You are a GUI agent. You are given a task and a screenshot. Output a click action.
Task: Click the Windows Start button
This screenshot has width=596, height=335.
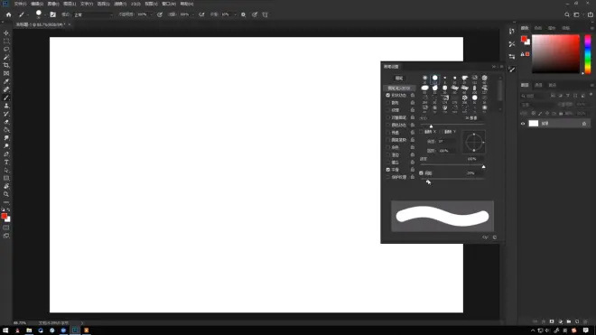[5, 330]
